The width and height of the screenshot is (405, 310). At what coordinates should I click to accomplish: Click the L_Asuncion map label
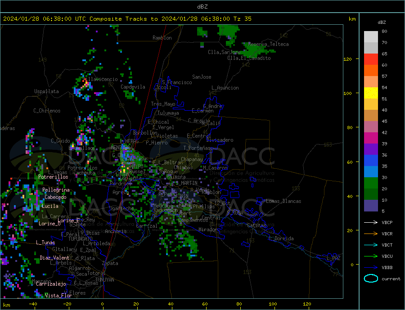pyautogui.click(x=225, y=88)
